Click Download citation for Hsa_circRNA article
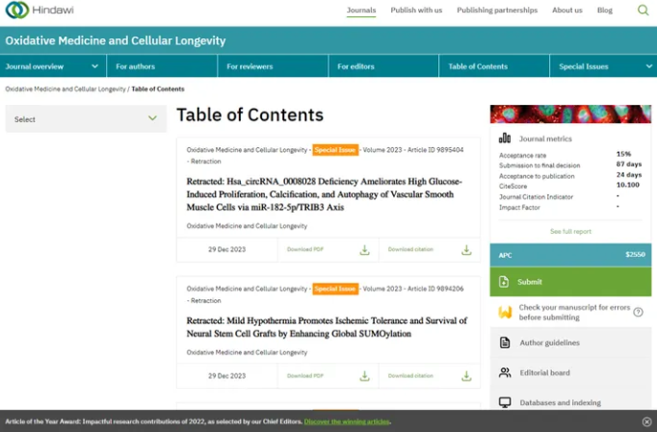 click(410, 249)
